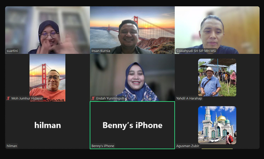Click the Moh Jumhur Hidayat name label
Screen dimensions: 264x159
pos(27,98)
